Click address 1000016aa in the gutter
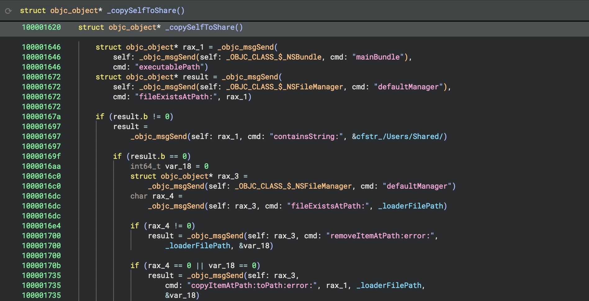589x301 pixels. [x=41, y=166]
